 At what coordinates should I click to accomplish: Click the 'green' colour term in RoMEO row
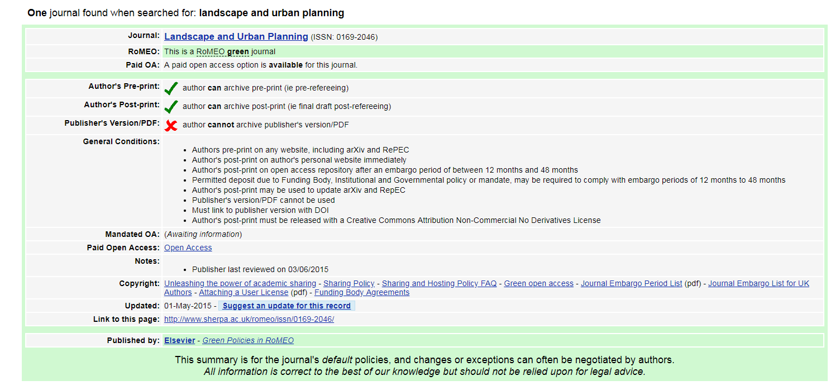[x=238, y=52]
